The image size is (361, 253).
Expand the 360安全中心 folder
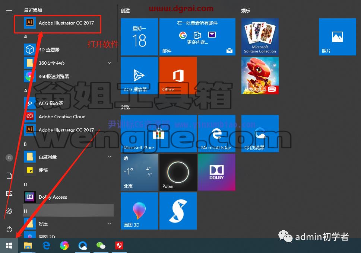(x=110, y=63)
